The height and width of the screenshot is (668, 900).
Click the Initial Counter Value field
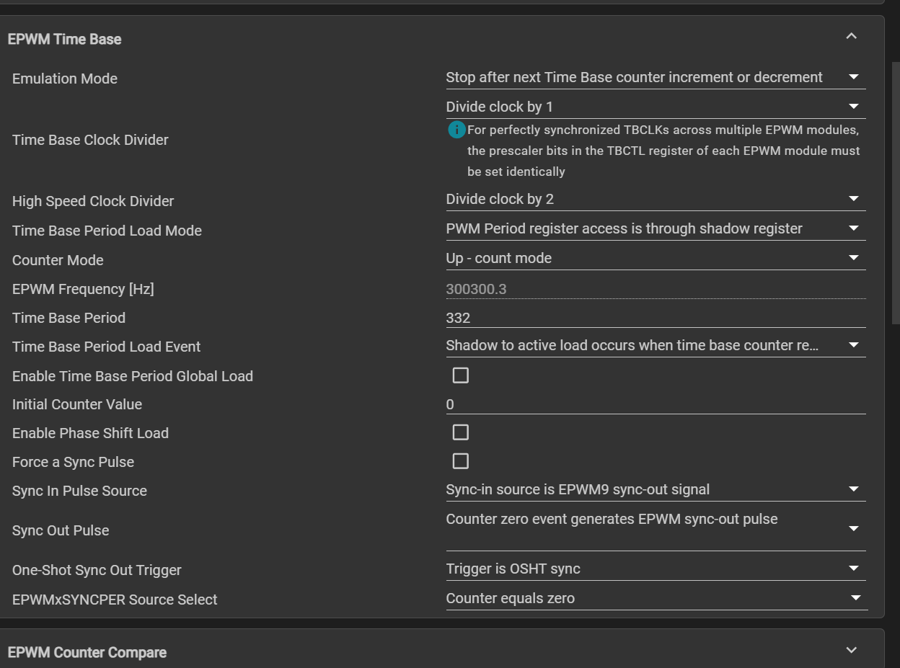[x=656, y=404]
